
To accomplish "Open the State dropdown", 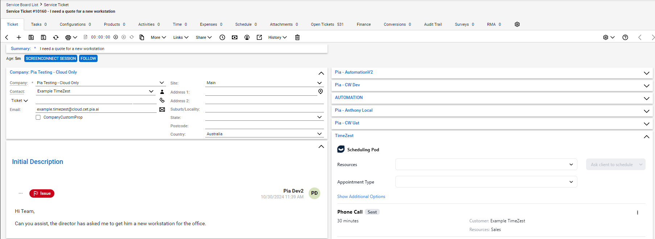I will click(x=320, y=117).
